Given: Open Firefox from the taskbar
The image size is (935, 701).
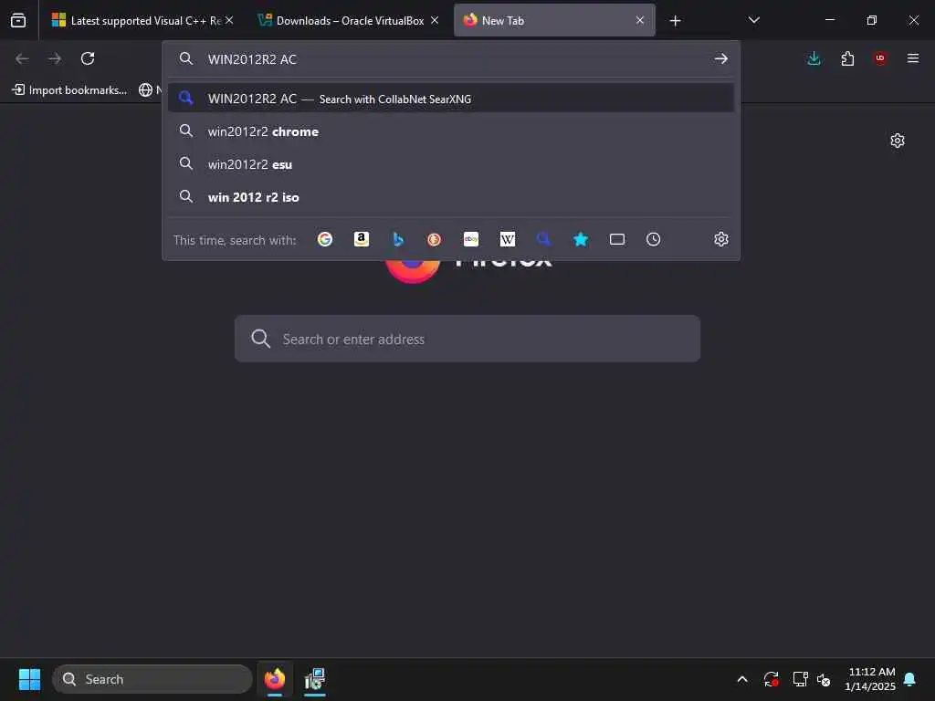Looking at the screenshot, I should point(274,679).
